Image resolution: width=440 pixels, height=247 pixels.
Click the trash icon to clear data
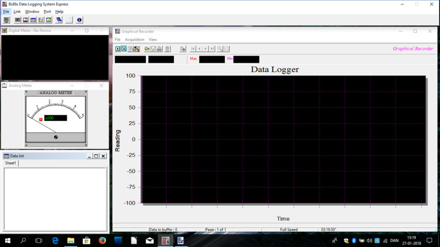click(x=168, y=49)
